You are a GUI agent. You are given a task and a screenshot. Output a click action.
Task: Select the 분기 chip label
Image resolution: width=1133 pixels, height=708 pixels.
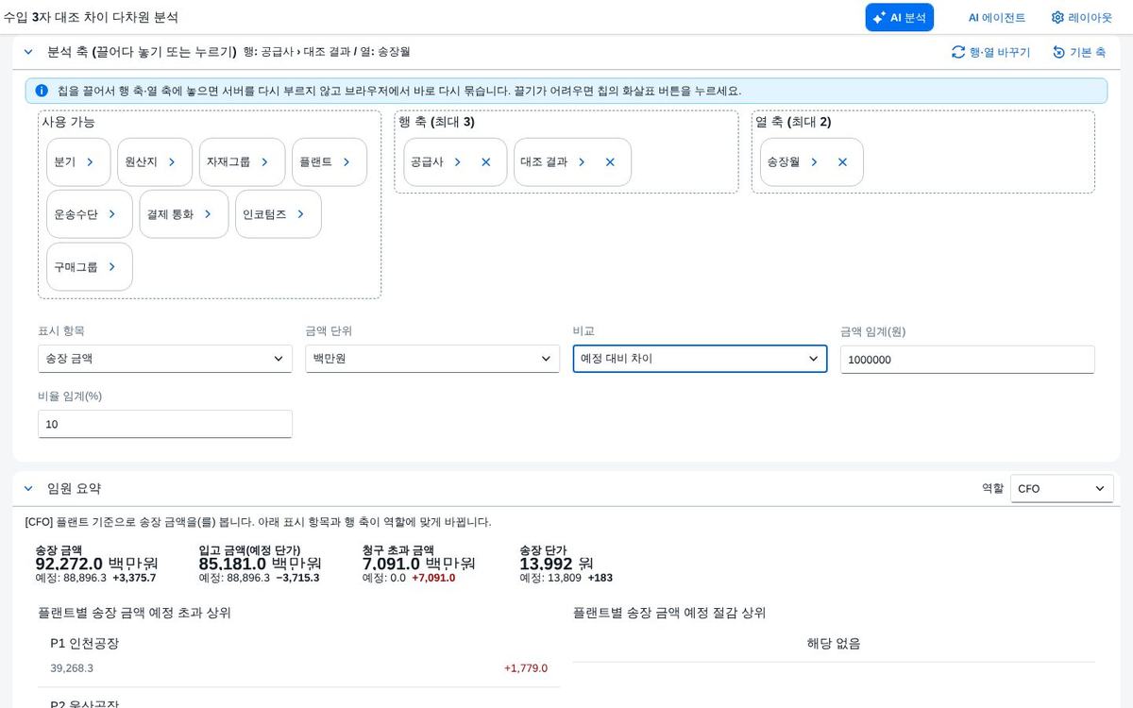click(65, 161)
